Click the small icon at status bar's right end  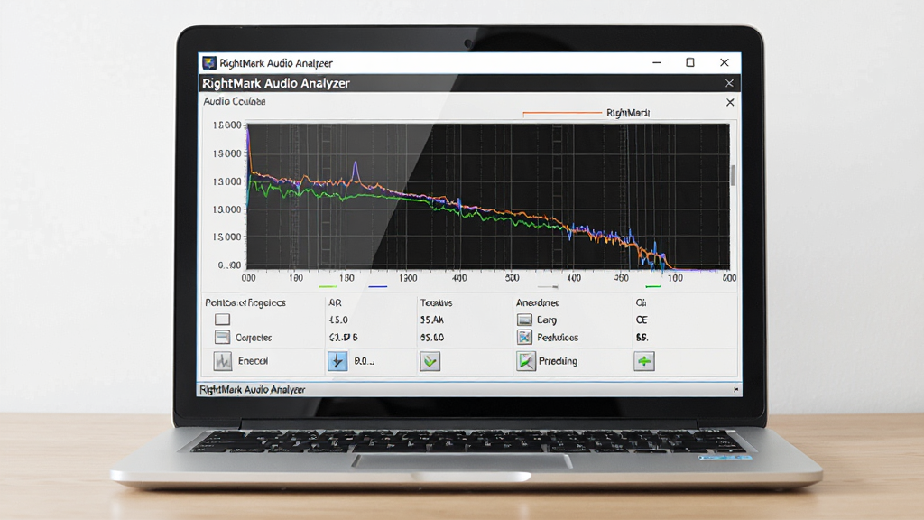click(x=735, y=389)
